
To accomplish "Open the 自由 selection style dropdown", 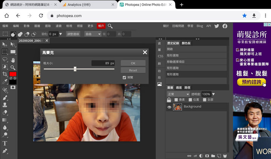I will (x=92, y=34).
